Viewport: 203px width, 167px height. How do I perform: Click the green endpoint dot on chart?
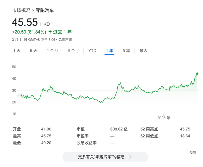(x=197, y=74)
